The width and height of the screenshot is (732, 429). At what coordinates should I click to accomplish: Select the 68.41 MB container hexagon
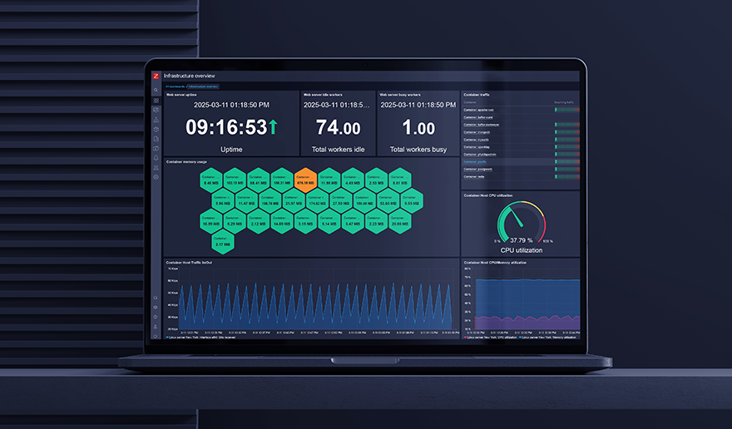[x=258, y=180]
